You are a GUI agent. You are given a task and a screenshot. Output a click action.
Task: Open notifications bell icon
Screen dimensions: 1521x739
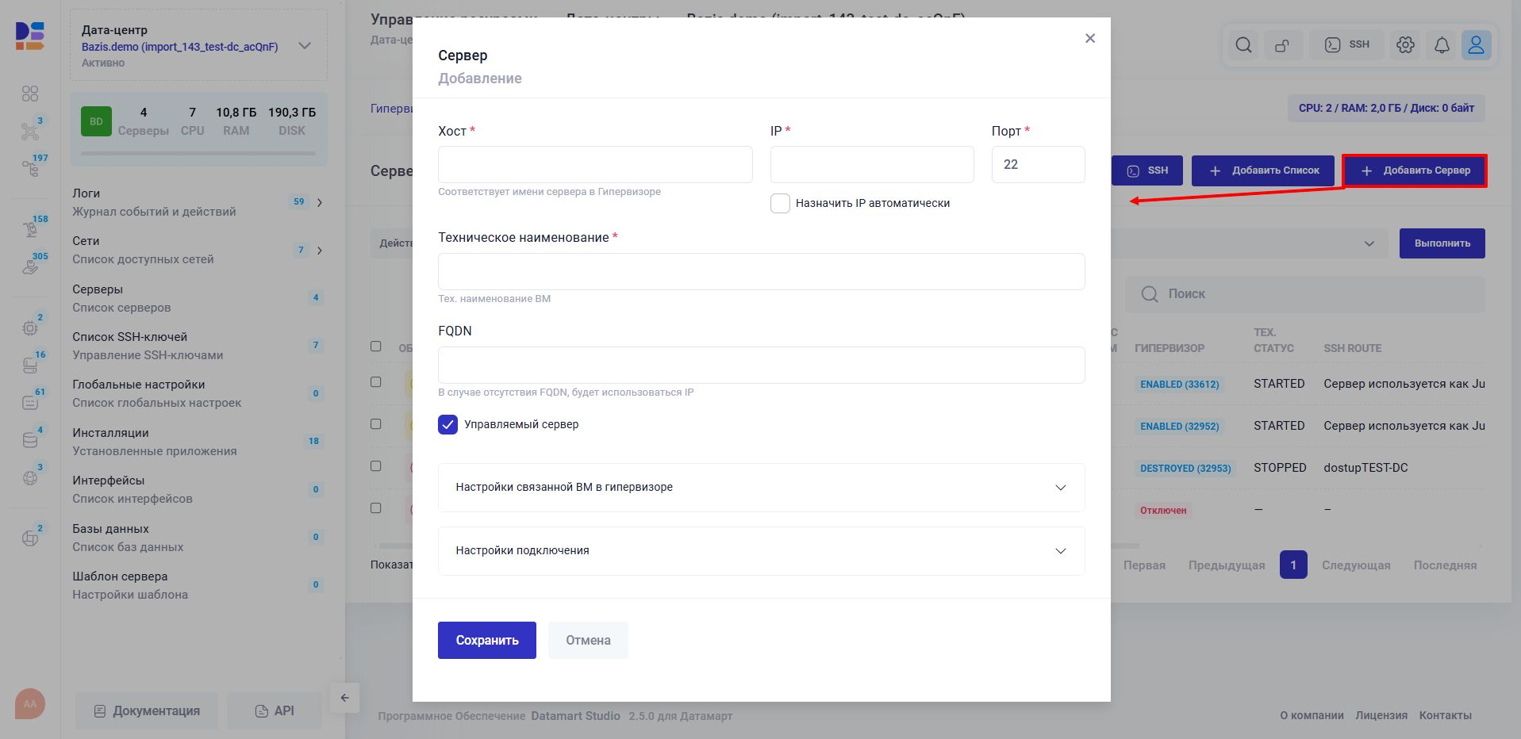pyautogui.click(x=1441, y=45)
